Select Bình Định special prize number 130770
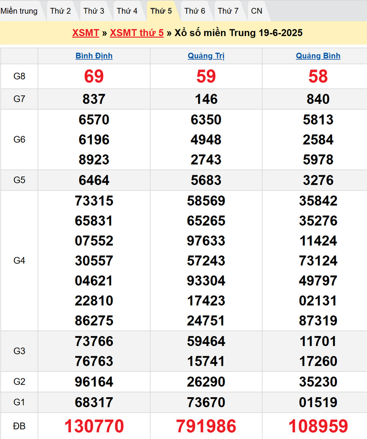Viewport: 367px width, 439px height. [x=94, y=426]
